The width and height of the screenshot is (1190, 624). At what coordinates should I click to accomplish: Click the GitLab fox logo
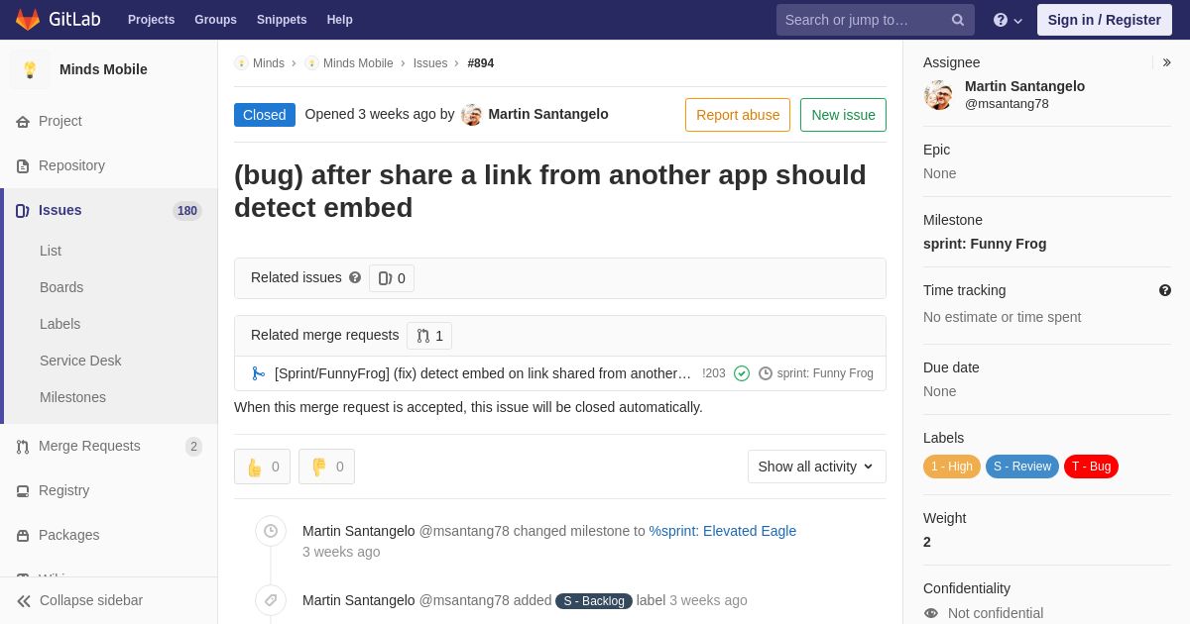coord(28,20)
